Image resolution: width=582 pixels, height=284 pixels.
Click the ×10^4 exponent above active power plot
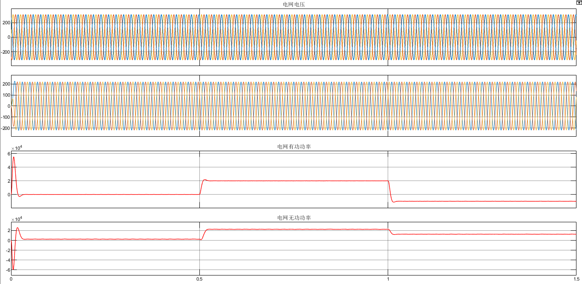pyautogui.click(x=17, y=148)
